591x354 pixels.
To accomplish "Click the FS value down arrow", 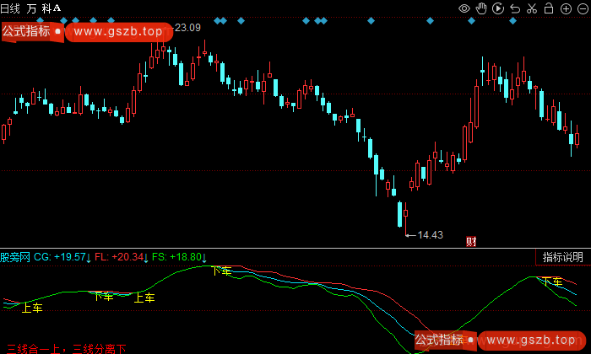I will 203,257.
